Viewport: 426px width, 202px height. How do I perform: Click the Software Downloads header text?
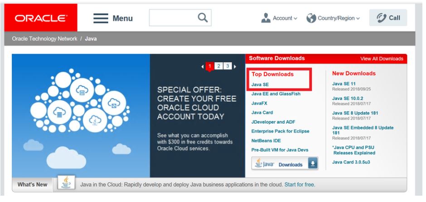tap(276, 58)
